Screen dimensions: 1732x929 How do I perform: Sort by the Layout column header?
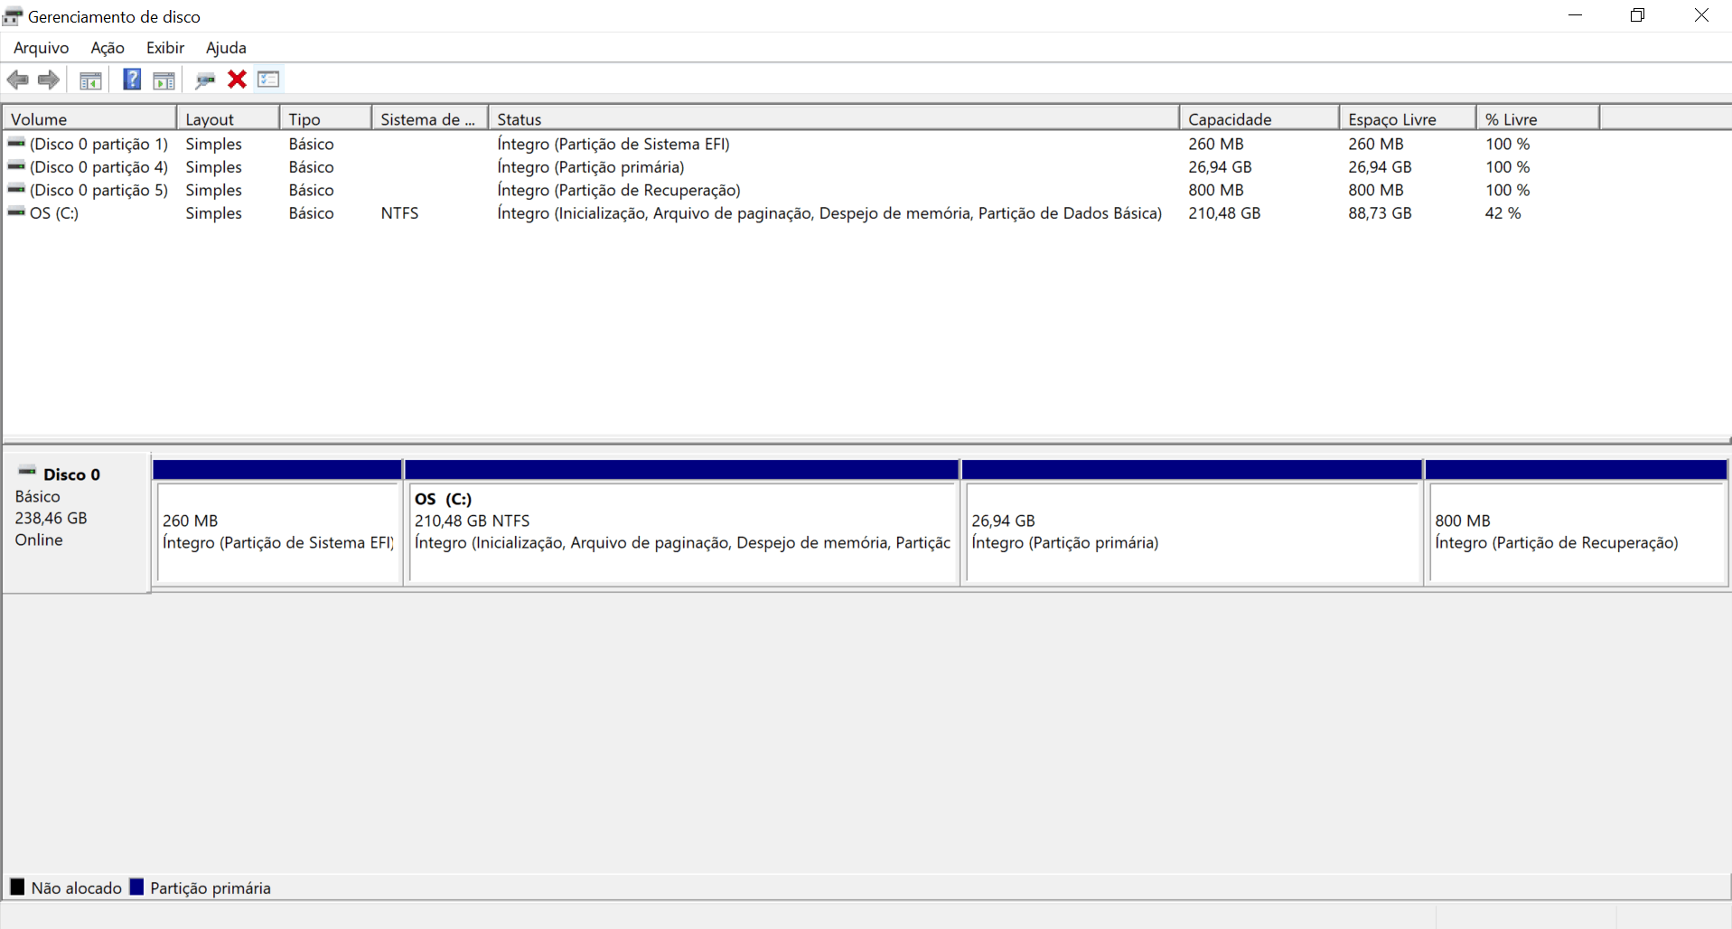coord(228,118)
